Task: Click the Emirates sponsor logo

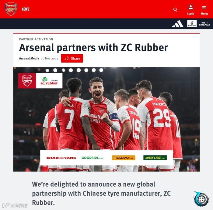Action: pos(192,24)
